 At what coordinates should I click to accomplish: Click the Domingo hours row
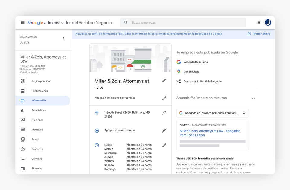pos(128,169)
